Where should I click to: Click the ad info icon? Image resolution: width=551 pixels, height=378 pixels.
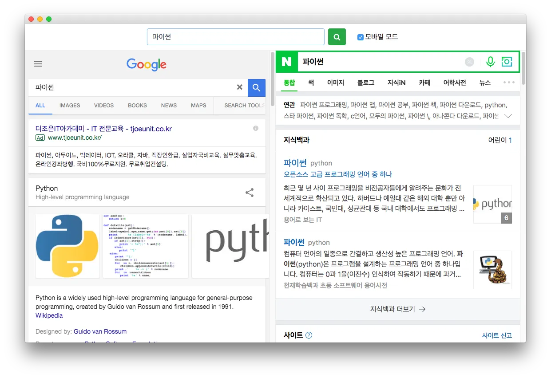point(256,128)
